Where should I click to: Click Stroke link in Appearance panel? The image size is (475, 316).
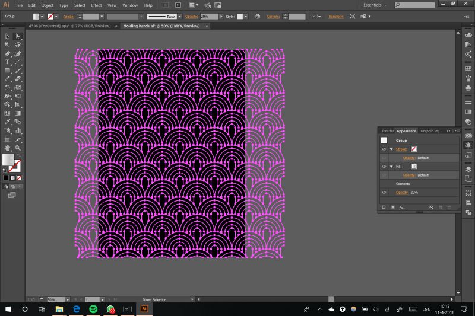(401, 149)
